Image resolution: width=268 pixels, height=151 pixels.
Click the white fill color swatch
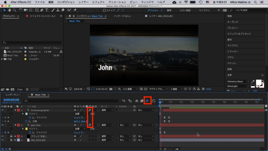click(259, 83)
